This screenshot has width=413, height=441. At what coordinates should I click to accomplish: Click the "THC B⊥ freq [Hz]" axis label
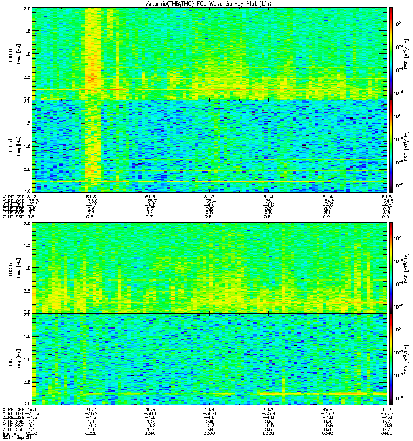(x=15, y=267)
